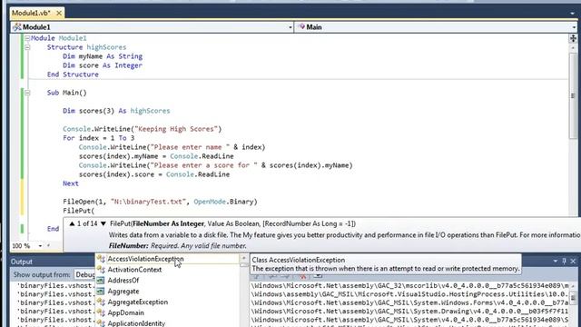Close the Output panel
The width and height of the screenshot is (581, 327).
573,262
